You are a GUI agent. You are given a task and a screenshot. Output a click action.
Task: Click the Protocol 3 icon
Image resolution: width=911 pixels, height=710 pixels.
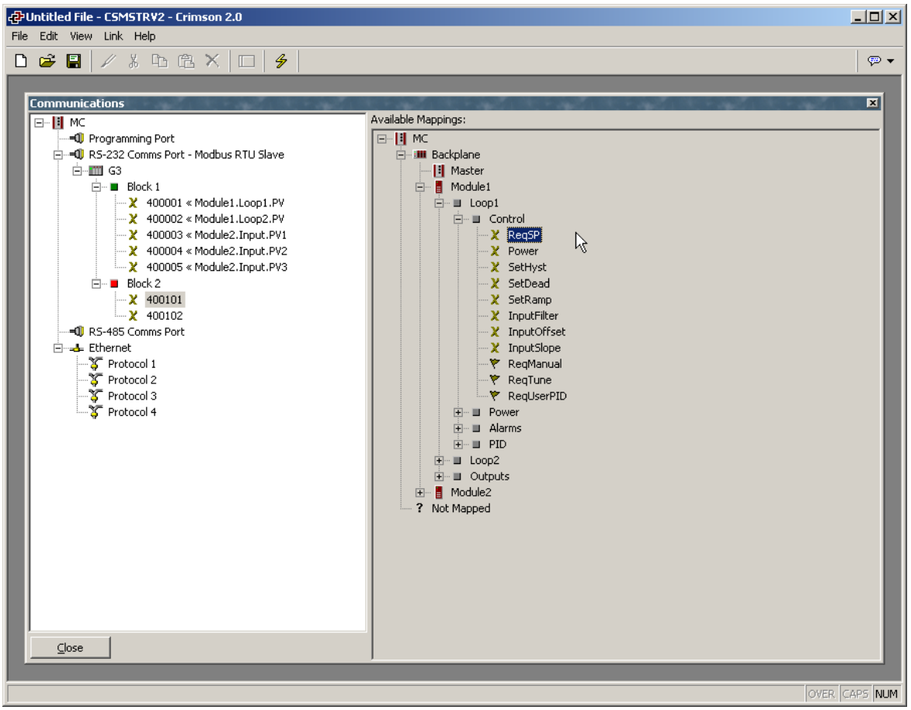[x=96, y=396]
